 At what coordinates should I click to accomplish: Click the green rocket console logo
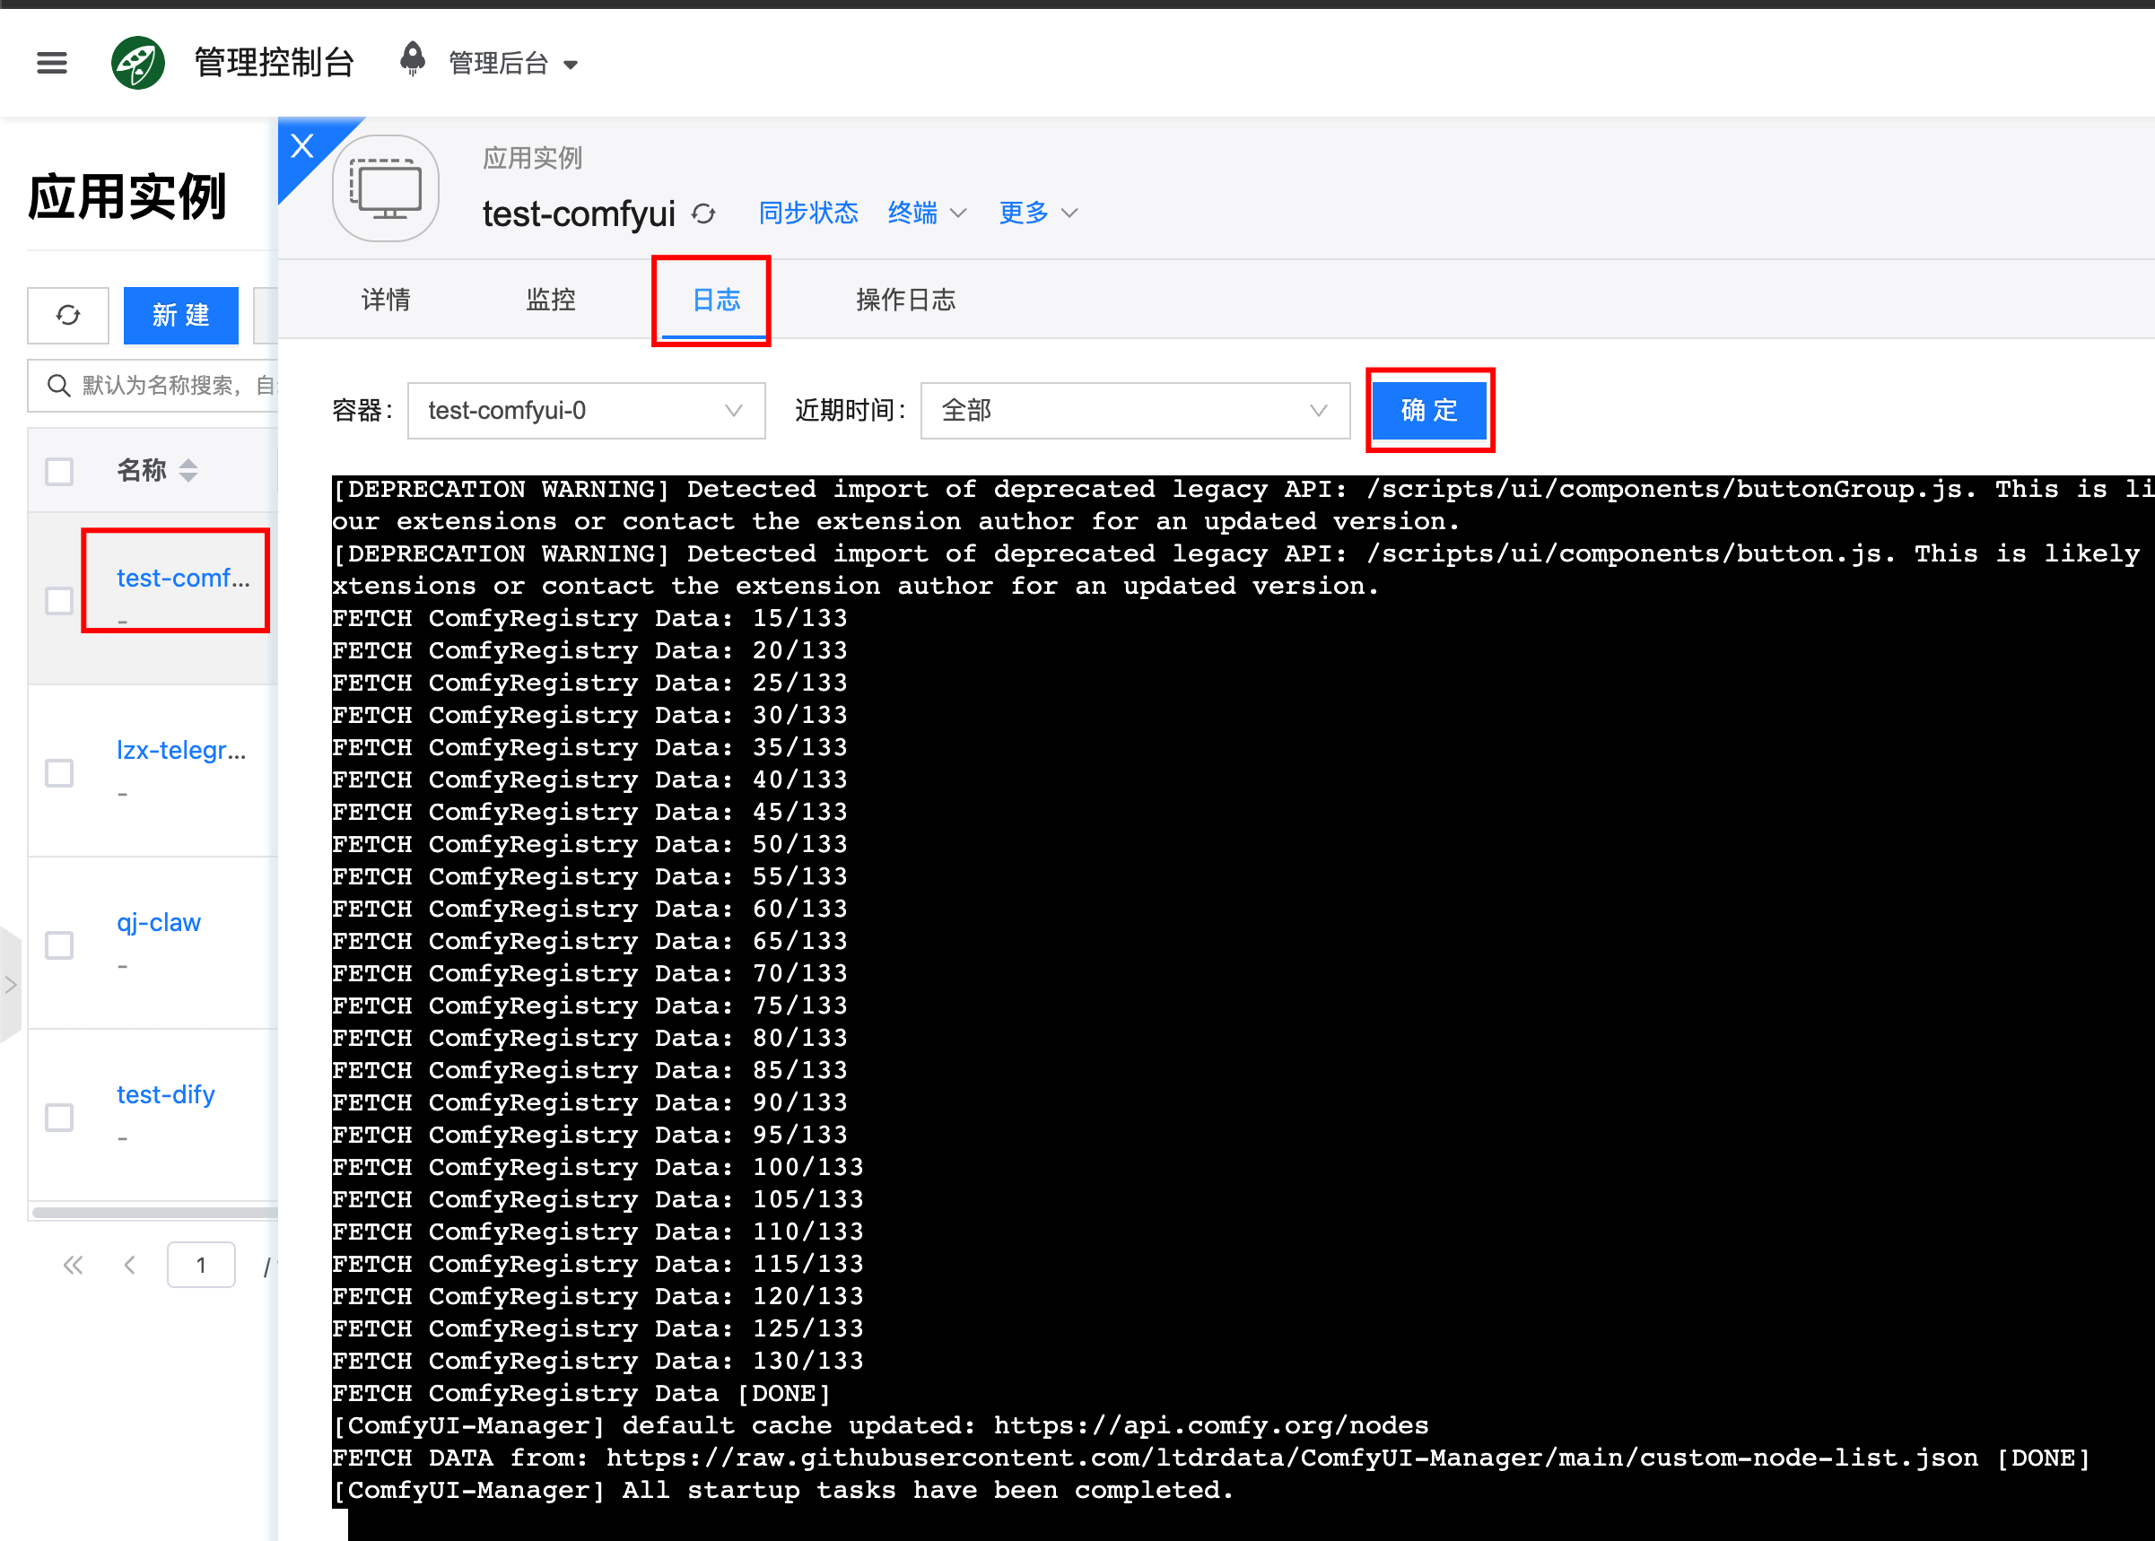coord(137,63)
